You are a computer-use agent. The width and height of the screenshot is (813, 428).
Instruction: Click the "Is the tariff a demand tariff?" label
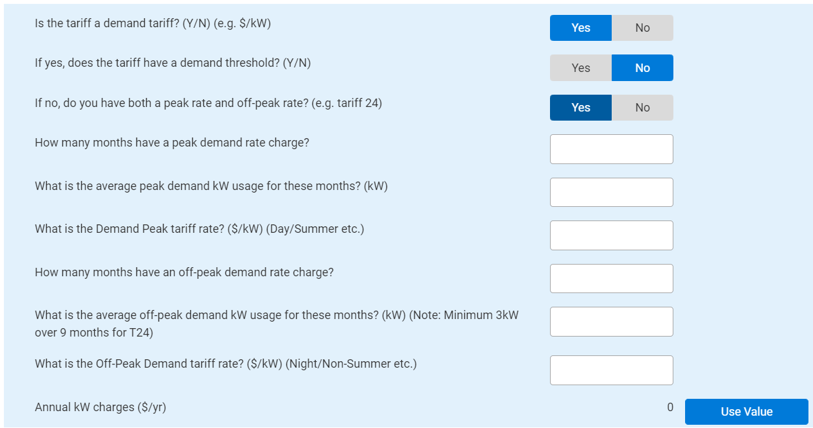(x=153, y=23)
